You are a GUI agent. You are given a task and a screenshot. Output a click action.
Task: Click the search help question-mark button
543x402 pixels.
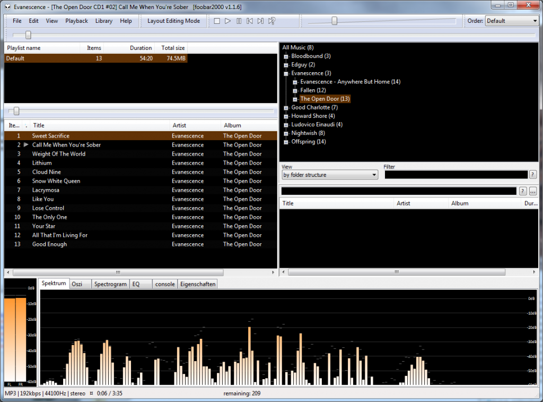tap(523, 191)
